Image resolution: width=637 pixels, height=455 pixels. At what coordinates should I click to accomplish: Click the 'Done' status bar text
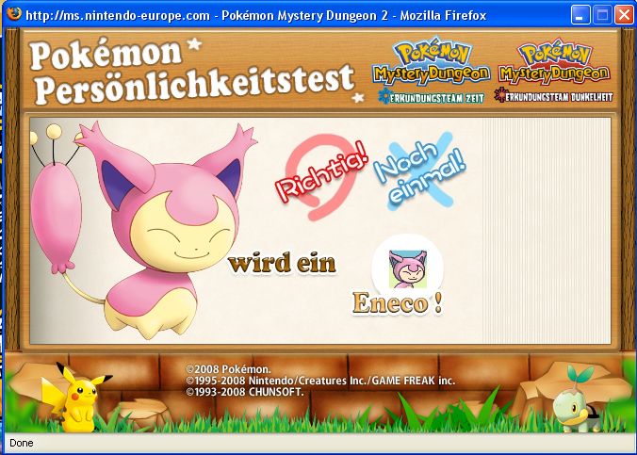22,443
